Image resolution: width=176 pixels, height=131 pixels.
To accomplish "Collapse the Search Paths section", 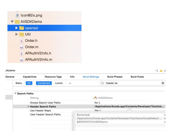I will click(x=15, y=93).
